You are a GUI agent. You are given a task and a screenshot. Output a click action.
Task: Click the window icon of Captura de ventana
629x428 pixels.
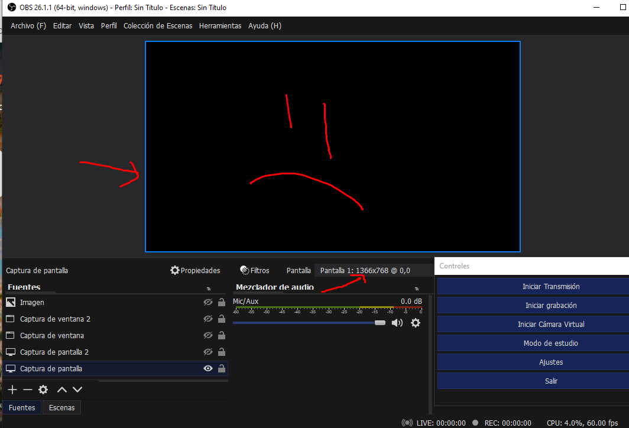(11, 335)
